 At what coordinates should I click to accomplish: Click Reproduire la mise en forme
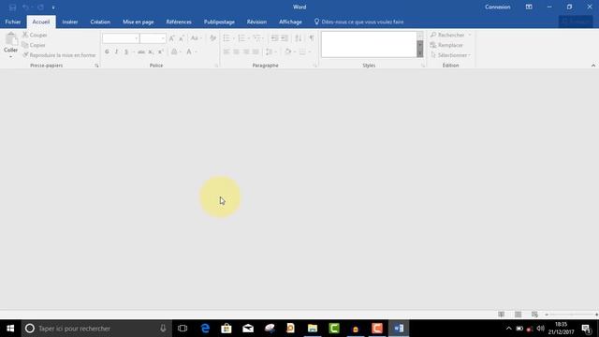[59, 55]
